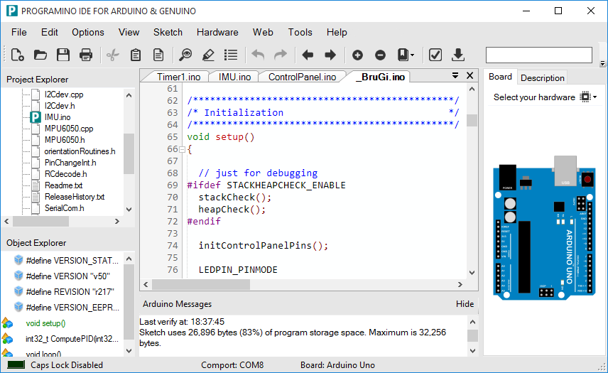Select #define VERSION "v50" object
608x373 pixels.
coord(68,276)
